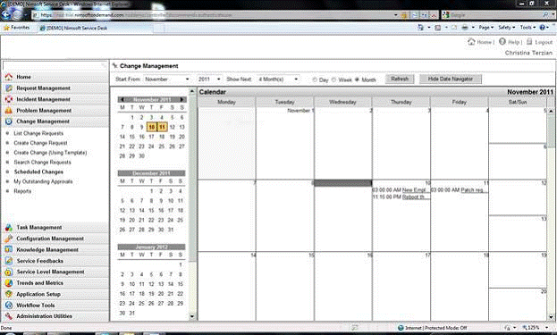The height and width of the screenshot is (335, 557).
Task: Click the Hide Date Navigator button
Action: (x=450, y=79)
